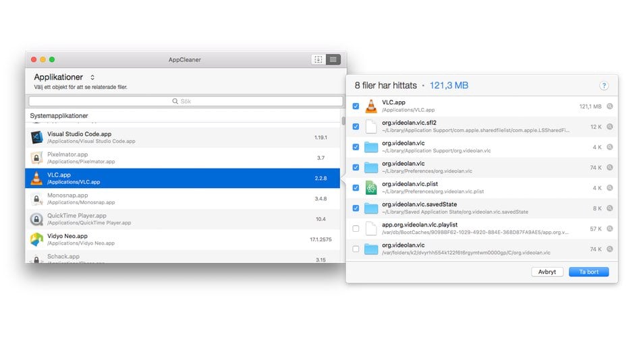Image resolution: width=641 pixels, height=337 pixels.
Task: Click VLC version 2.2.8 value
Action: click(320, 178)
